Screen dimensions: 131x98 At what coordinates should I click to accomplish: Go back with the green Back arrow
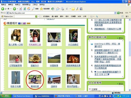click(3, 9)
